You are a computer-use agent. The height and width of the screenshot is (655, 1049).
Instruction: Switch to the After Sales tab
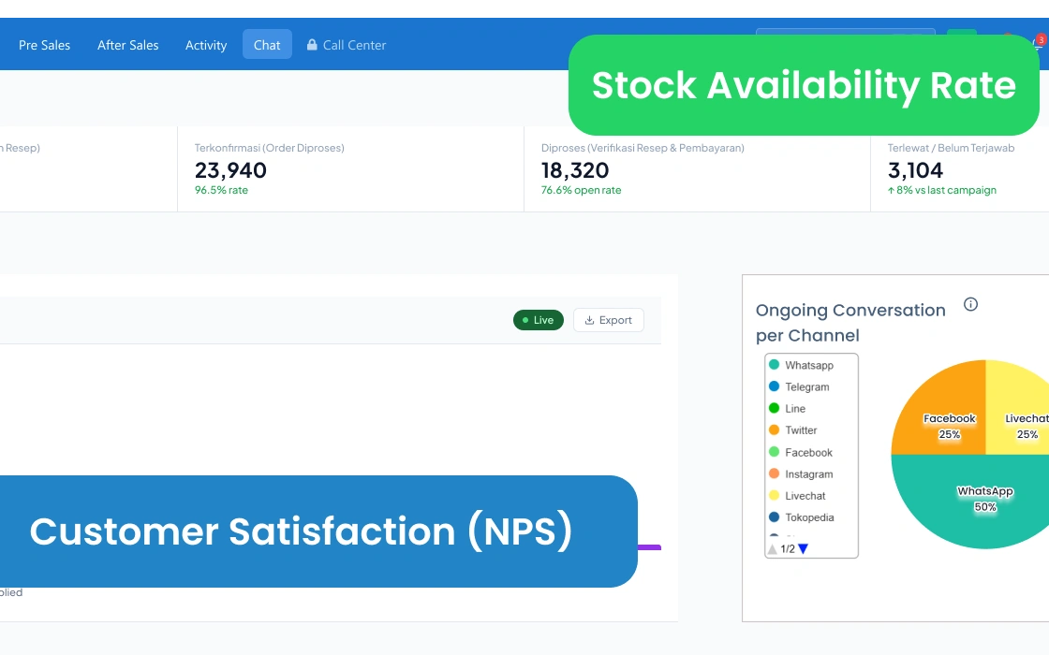tap(127, 45)
